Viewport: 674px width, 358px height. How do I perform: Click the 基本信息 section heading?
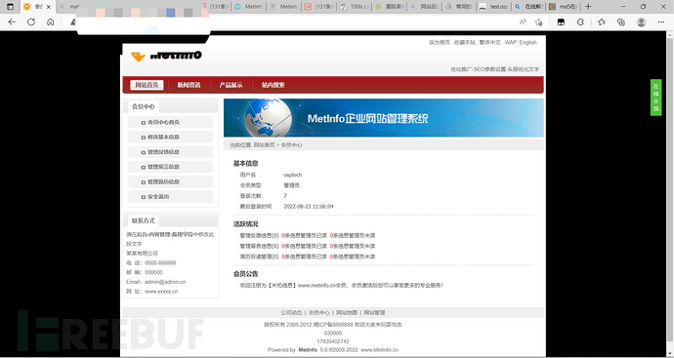pos(245,164)
